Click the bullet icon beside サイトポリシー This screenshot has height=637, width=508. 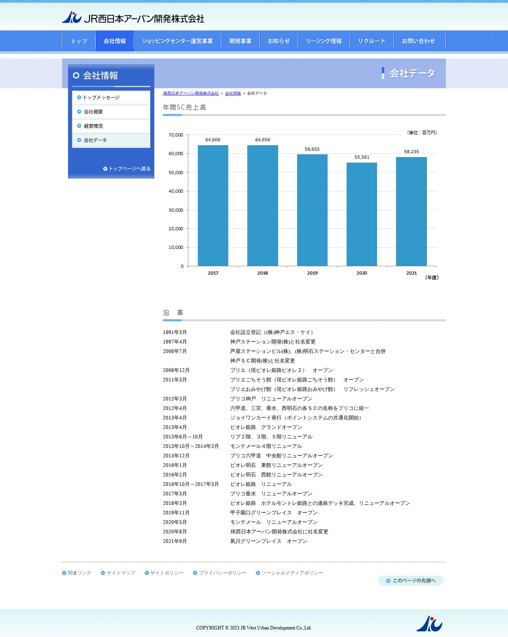[147, 573]
